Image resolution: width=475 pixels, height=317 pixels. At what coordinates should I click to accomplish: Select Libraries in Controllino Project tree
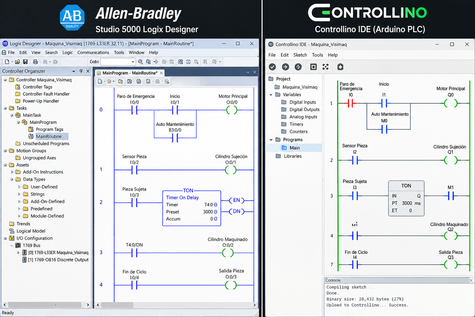pos(293,156)
